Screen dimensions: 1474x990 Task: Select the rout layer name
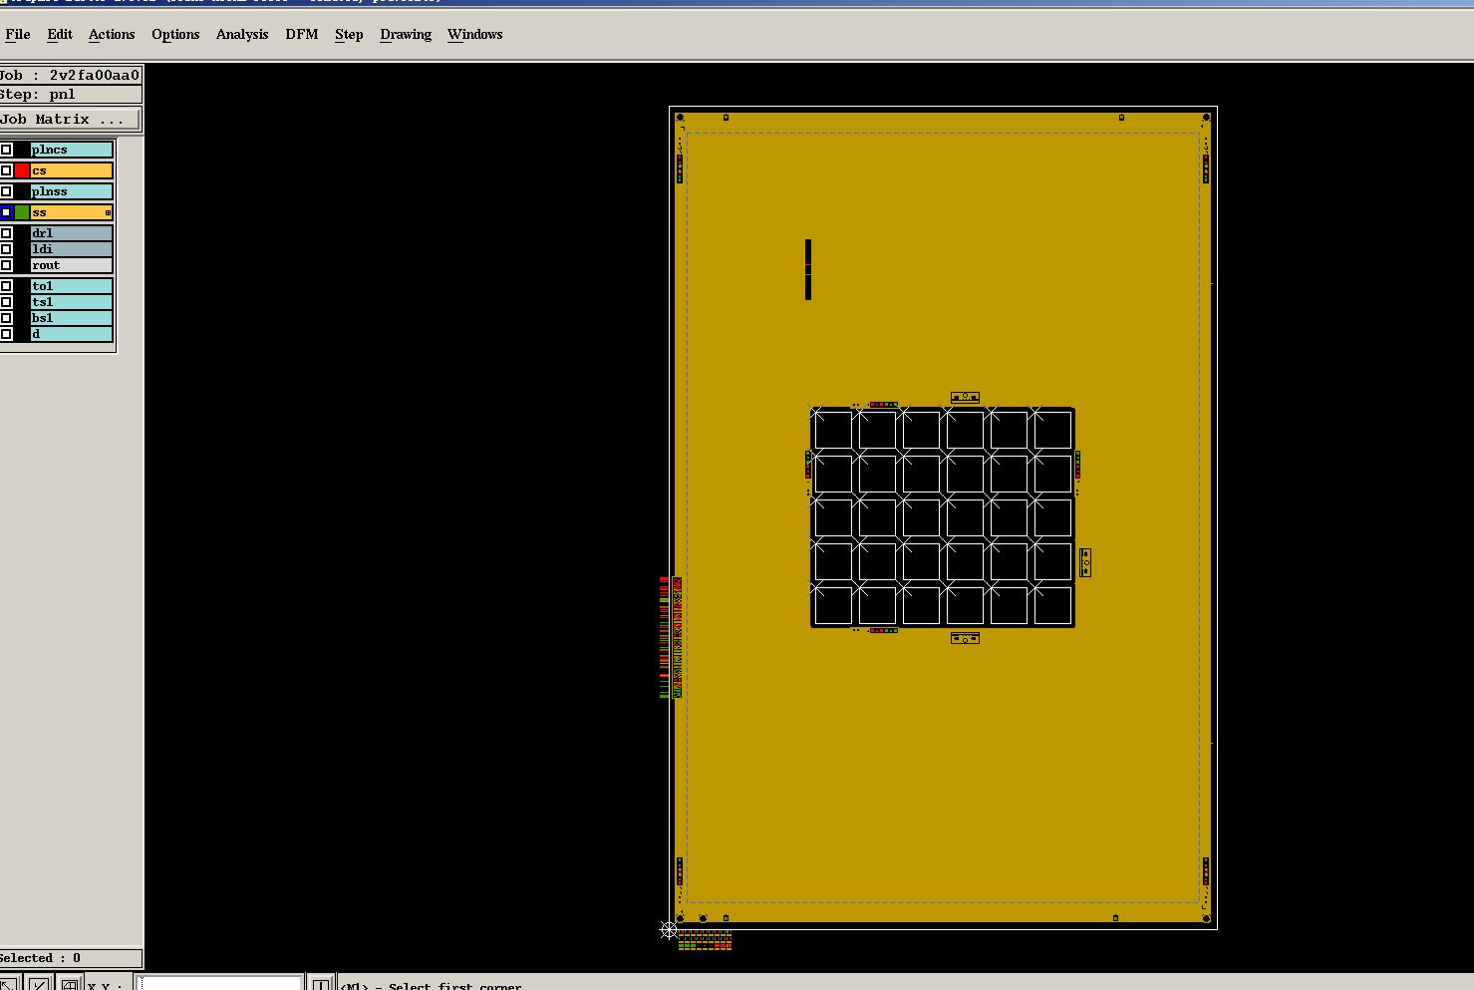(72, 265)
